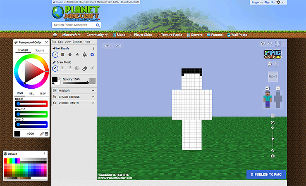Select the paint bucket fill tool
This screenshot has height=186, width=306.
point(85,55)
